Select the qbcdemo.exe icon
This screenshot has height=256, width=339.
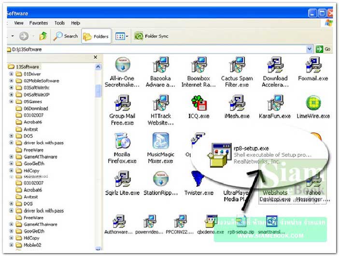point(211,221)
